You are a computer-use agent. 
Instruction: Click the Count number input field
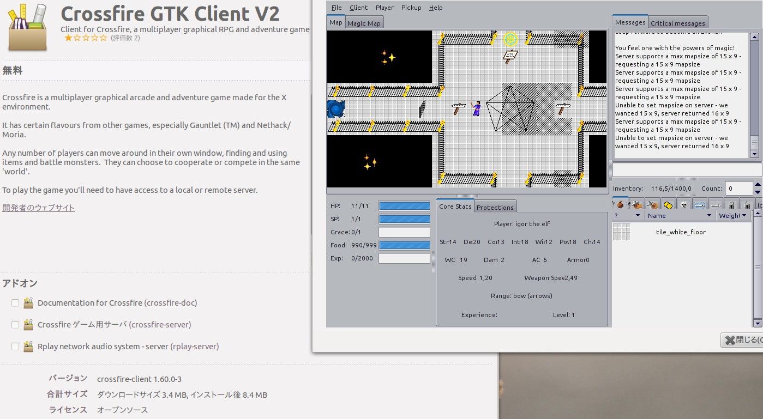coord(739,189)
